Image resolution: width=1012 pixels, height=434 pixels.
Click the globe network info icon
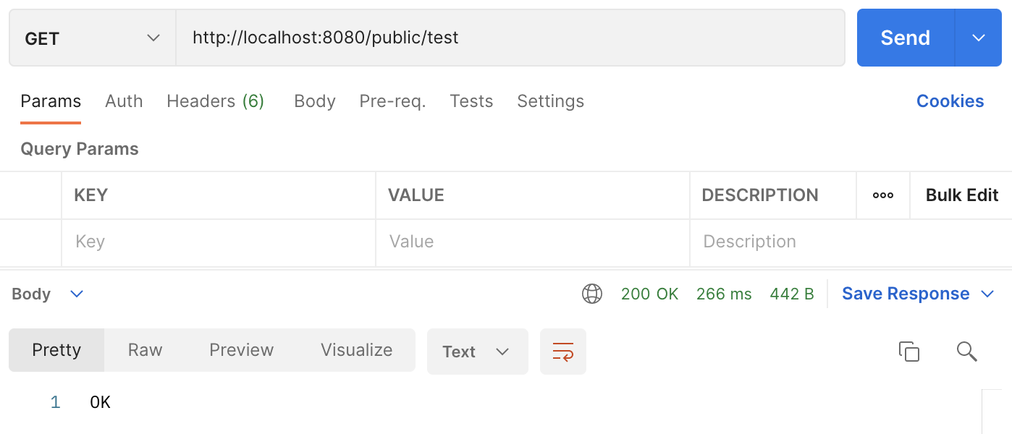pos(592,294)
